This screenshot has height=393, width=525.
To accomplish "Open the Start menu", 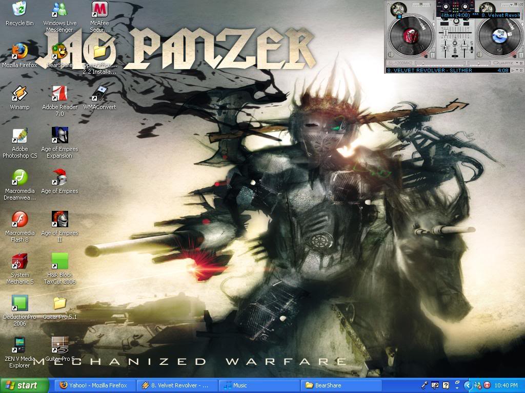I will (x=25, y=385).
